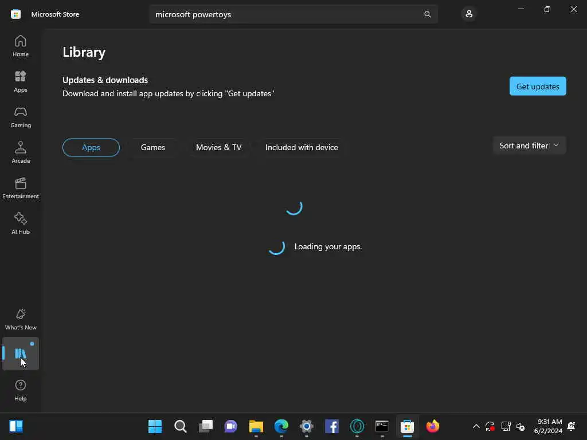Open the Apps section in sidebar
This screenshot has width=587, height=440.
click(21, 81)
